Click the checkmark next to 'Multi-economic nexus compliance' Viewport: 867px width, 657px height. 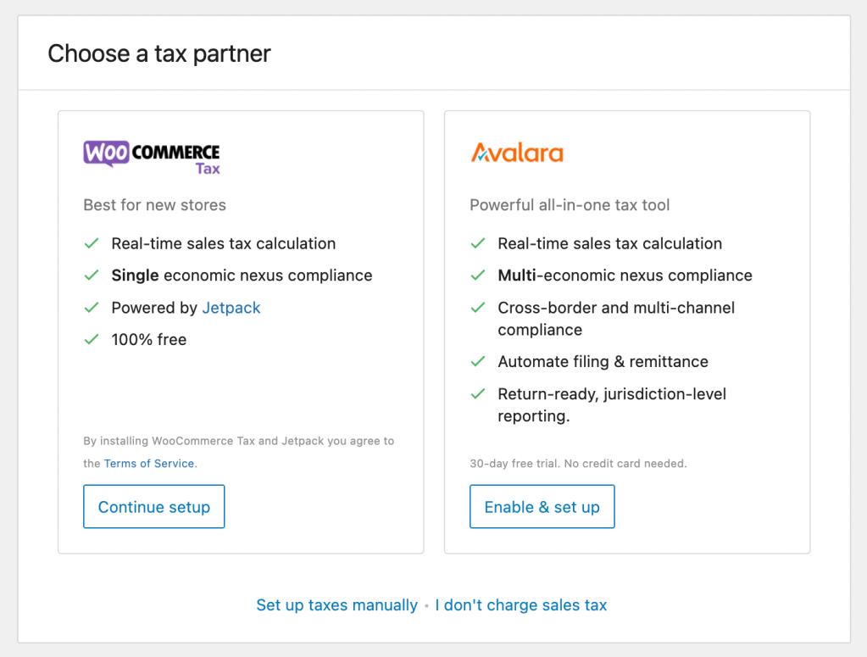477,276
